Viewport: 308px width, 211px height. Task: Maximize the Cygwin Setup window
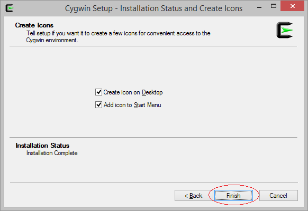pyautogui.click(x=274, y=6)
